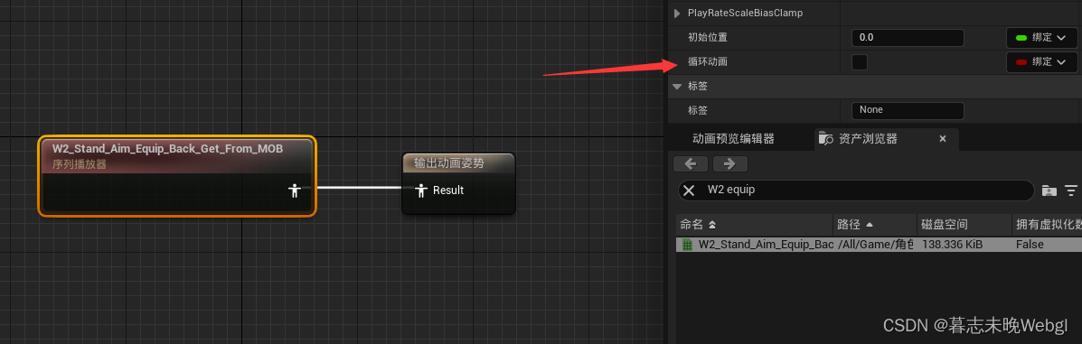1082x344 pixels.
Task: Click the animation sequence icon of W2_Stand_Aim_Equip_Bac
Action: pos(687,244)
